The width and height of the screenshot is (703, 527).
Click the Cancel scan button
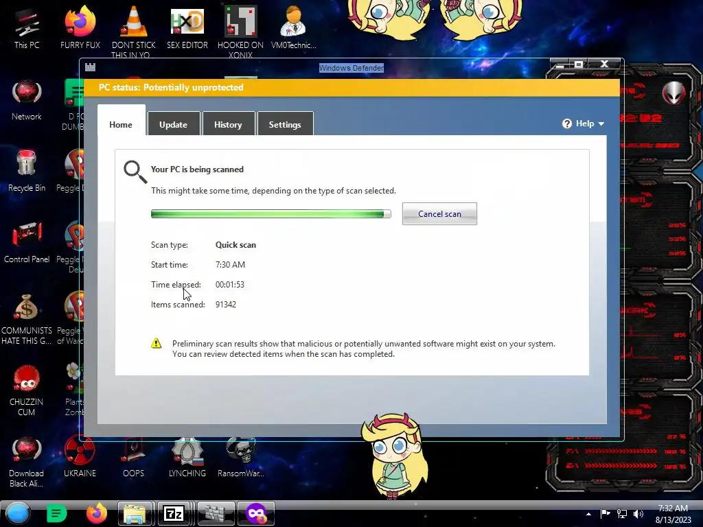pos(439,214)
